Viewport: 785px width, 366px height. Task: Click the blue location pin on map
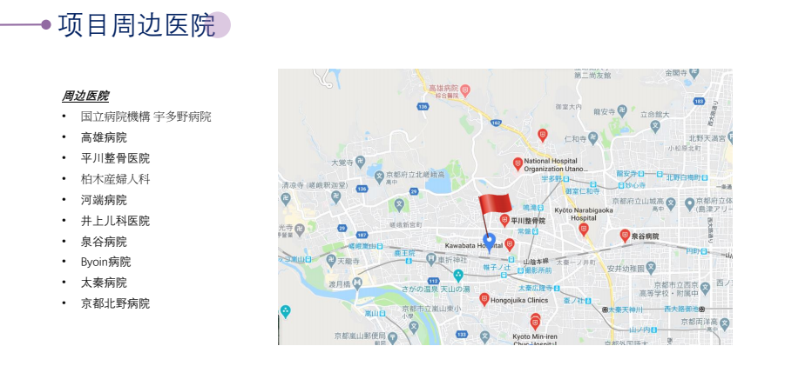[489, 243]
